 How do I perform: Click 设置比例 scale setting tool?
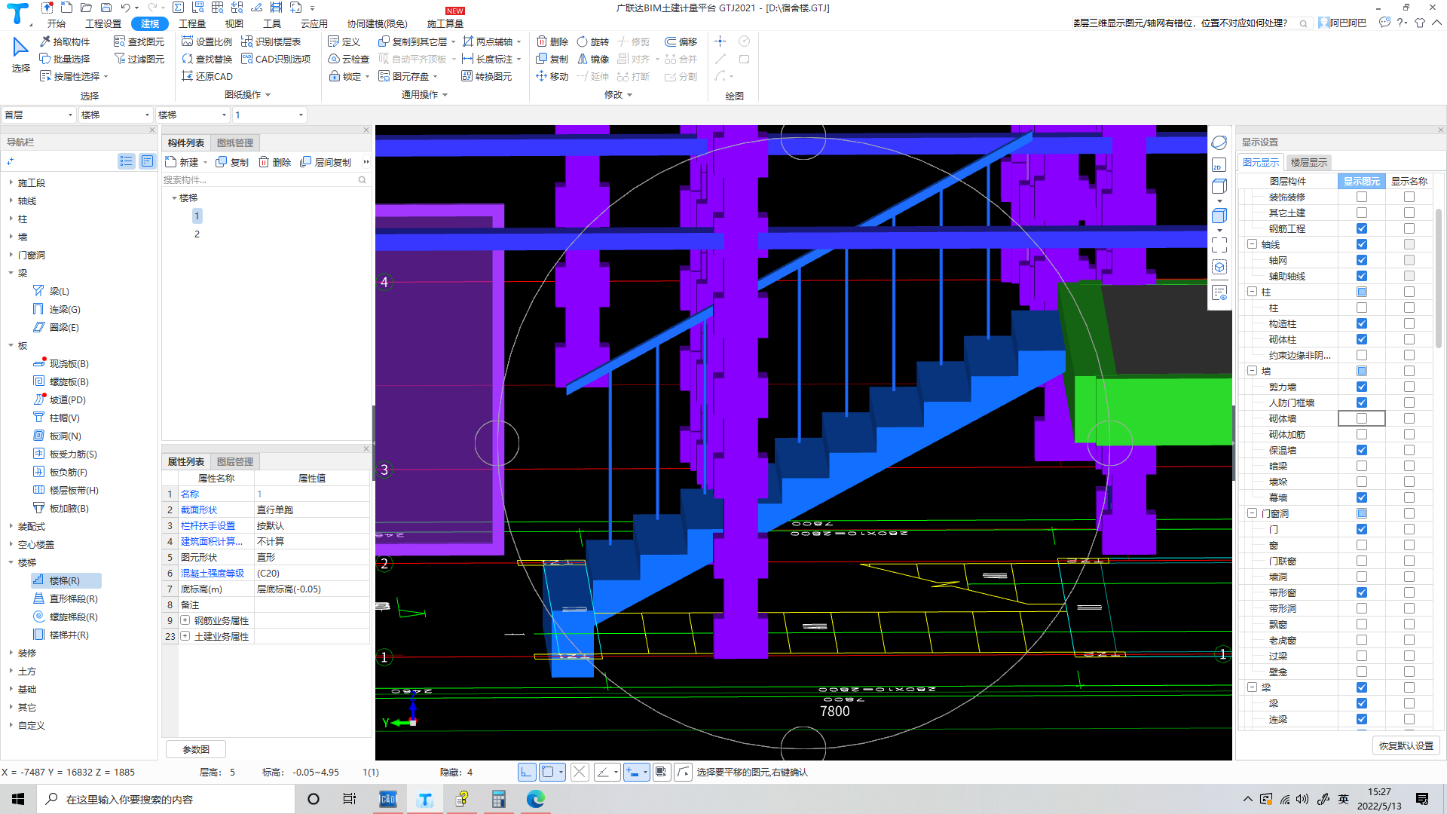[207, 41]
